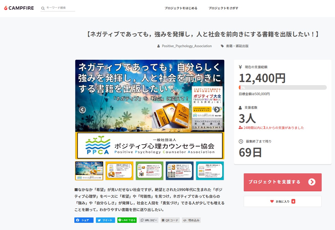Click the search magnifier icon
335x230 pixels.
point(43,8)
